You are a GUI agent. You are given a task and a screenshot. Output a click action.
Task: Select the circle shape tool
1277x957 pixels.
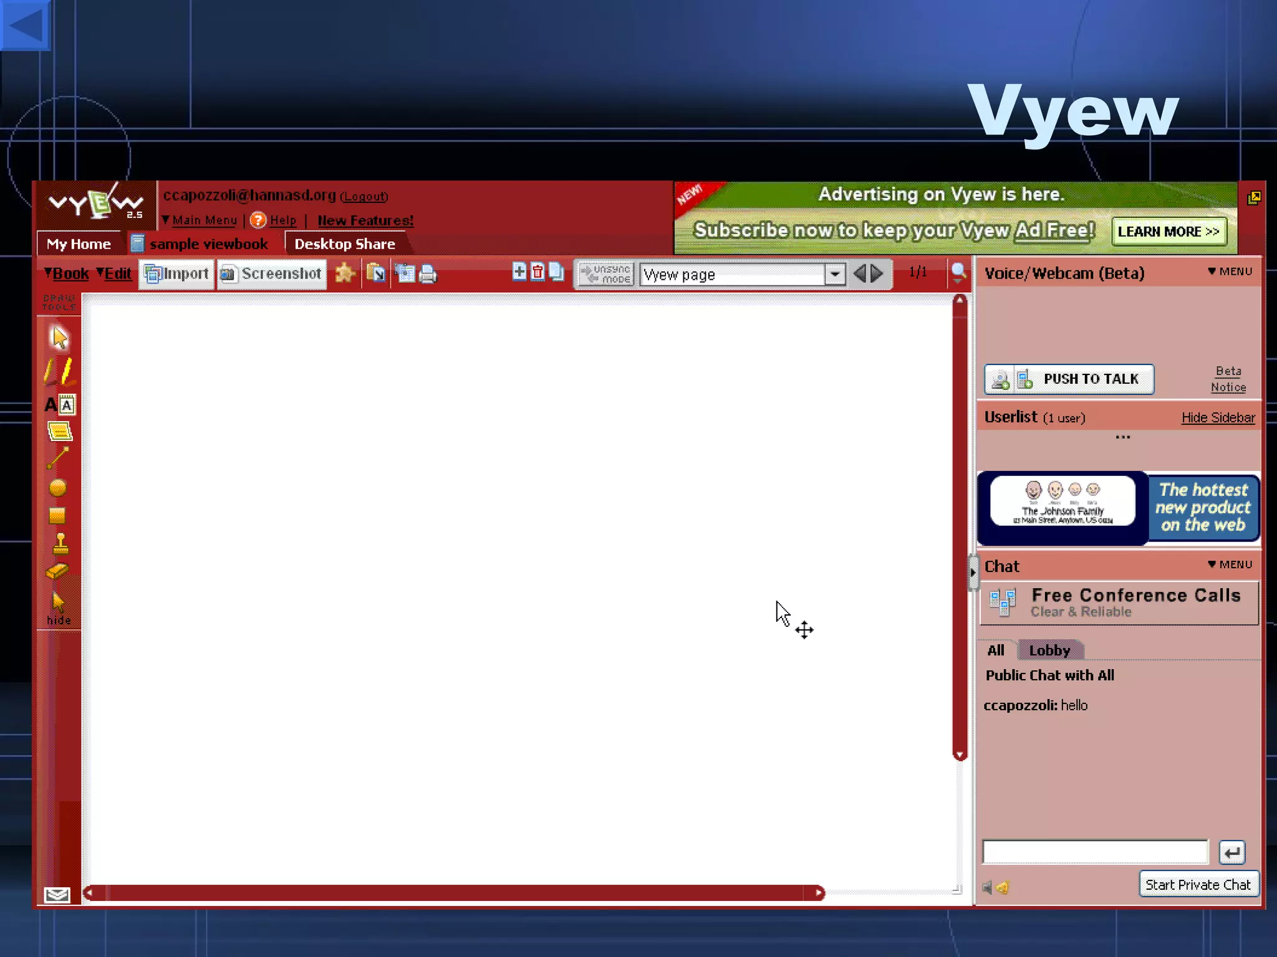pyautogui.click(x=57, y=487)
